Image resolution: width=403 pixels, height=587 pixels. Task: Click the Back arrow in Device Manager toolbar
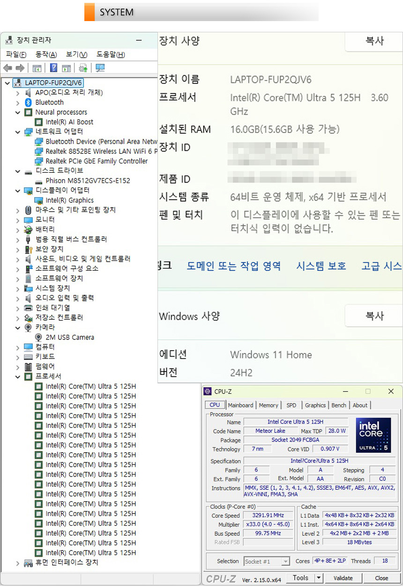point(7,68)
